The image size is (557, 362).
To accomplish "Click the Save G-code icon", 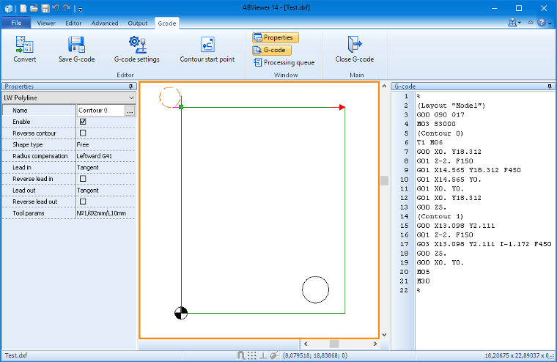I will tap(76, 45).
